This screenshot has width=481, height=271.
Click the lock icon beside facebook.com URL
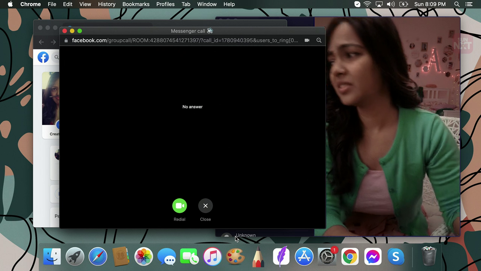pyautogui.click(x=66, y=40)
